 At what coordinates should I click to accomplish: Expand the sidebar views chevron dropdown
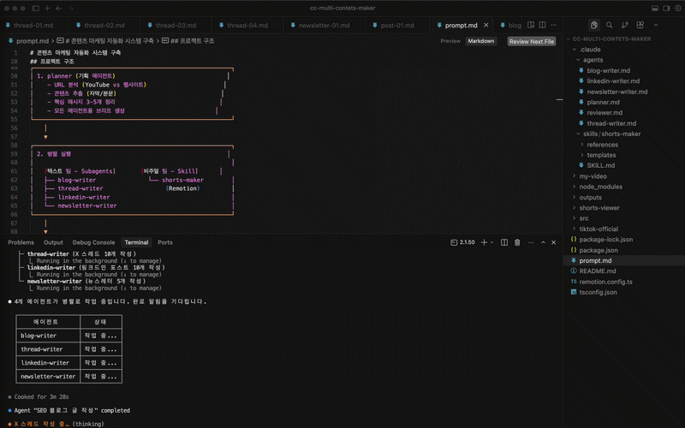pos(656,26)
